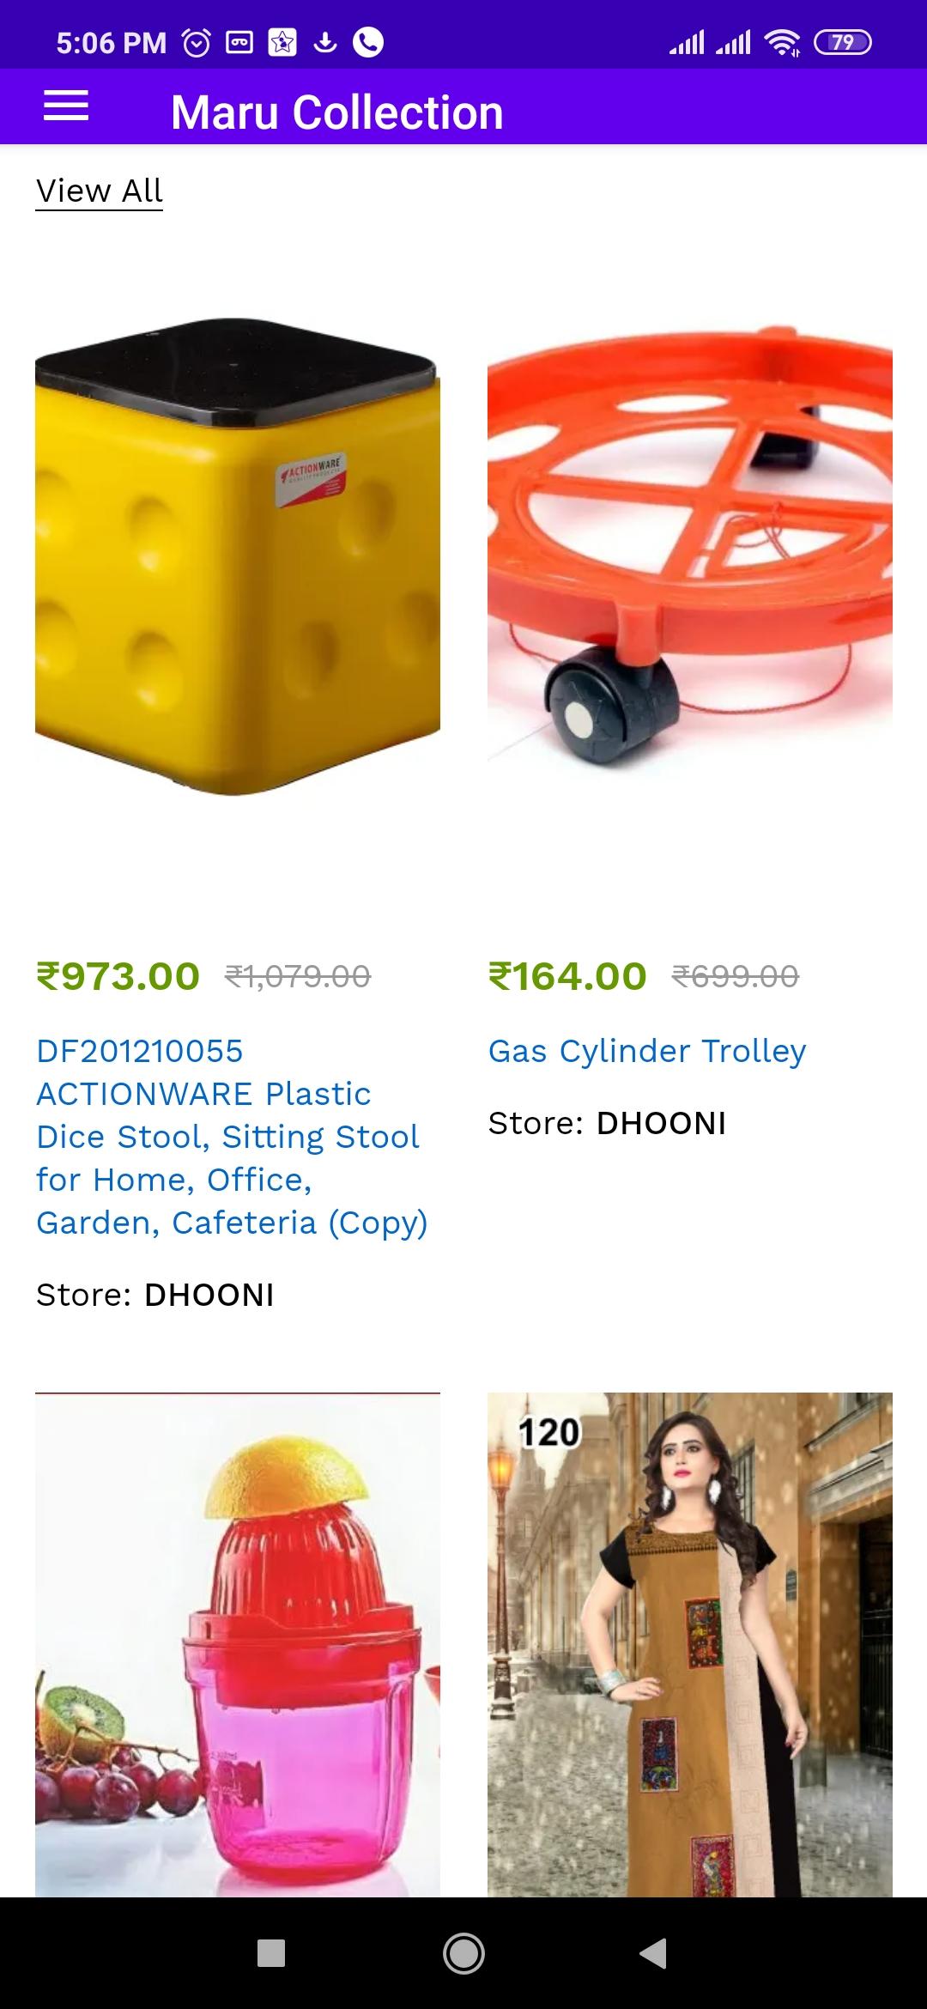
Task: Tap the ₹164.00 trolley price
Action: tap(567, 976)
